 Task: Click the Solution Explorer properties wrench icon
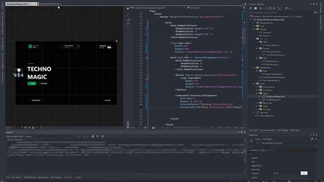(x=286, y=9)
